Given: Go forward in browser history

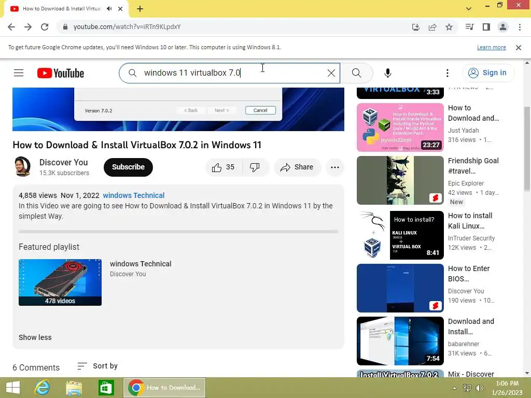Looking at the screenshot, I should [x=28, y=27].
